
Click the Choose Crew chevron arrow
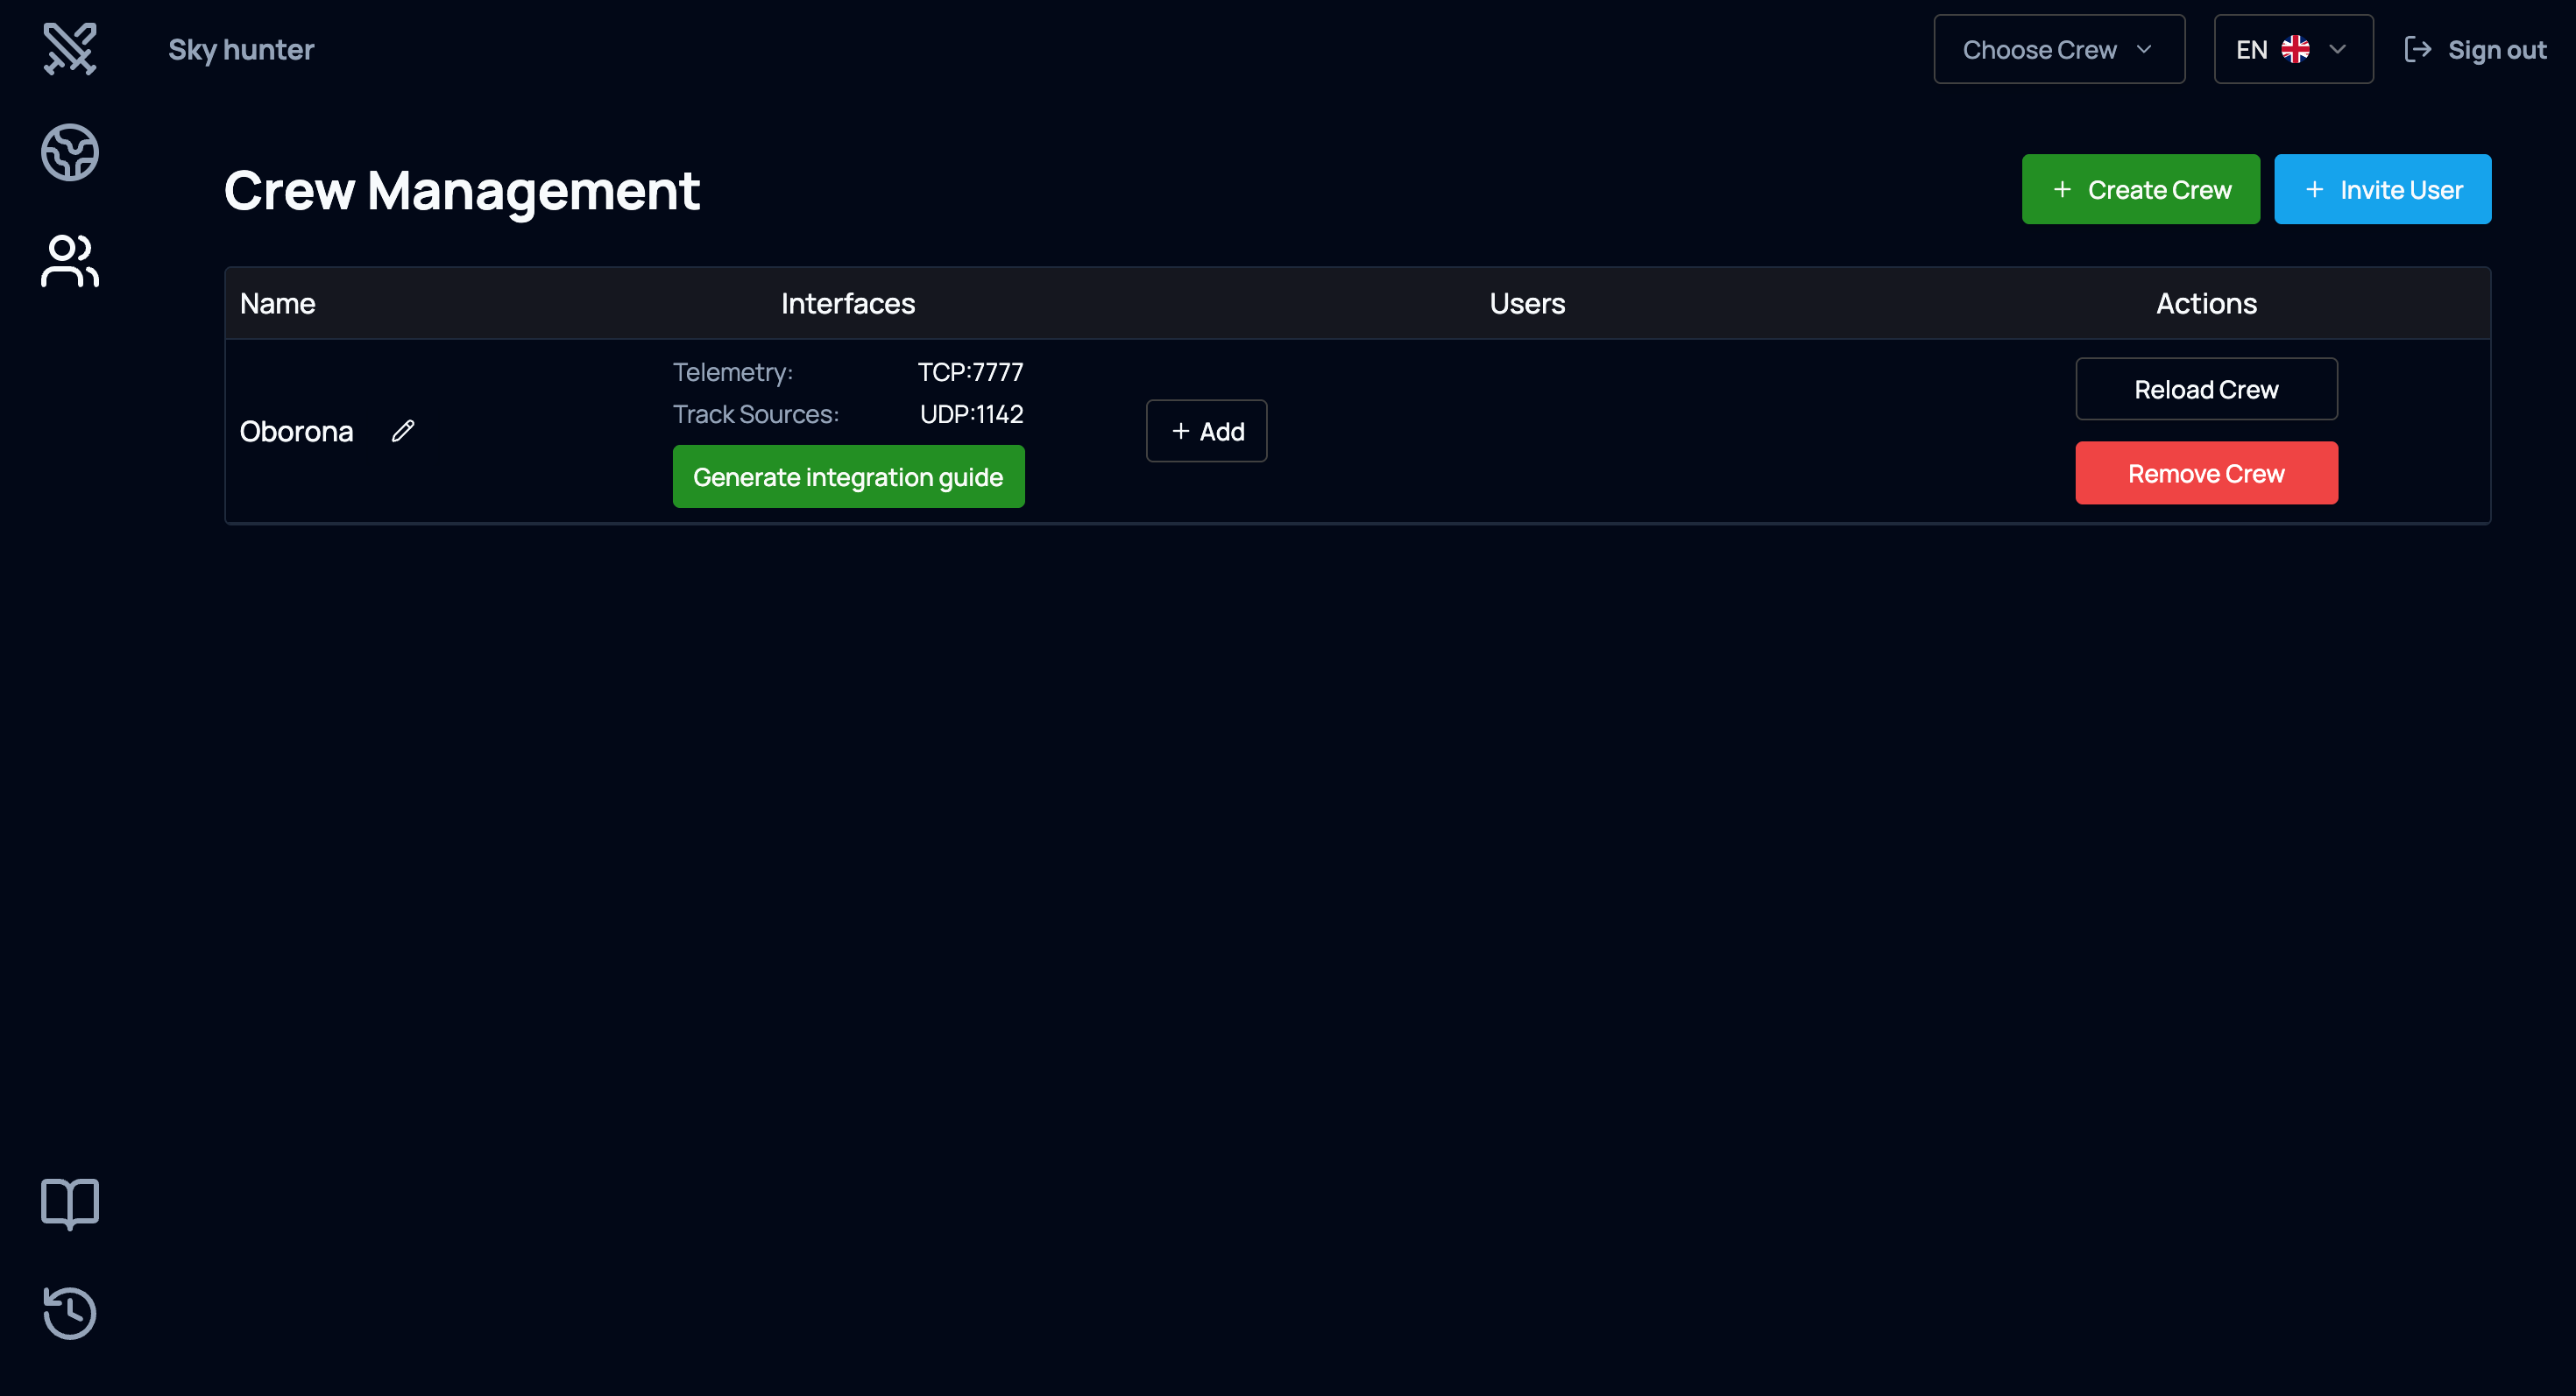pyautogui.click(x=2144, y=49)
